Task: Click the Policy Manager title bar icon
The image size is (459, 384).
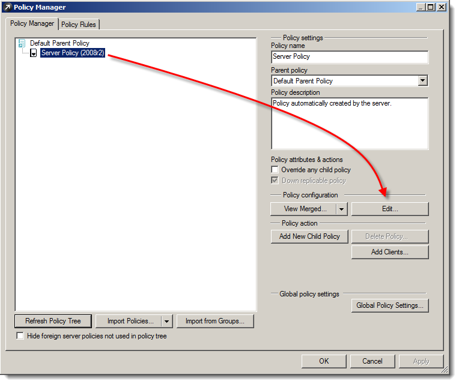Action: pos(7,7)
